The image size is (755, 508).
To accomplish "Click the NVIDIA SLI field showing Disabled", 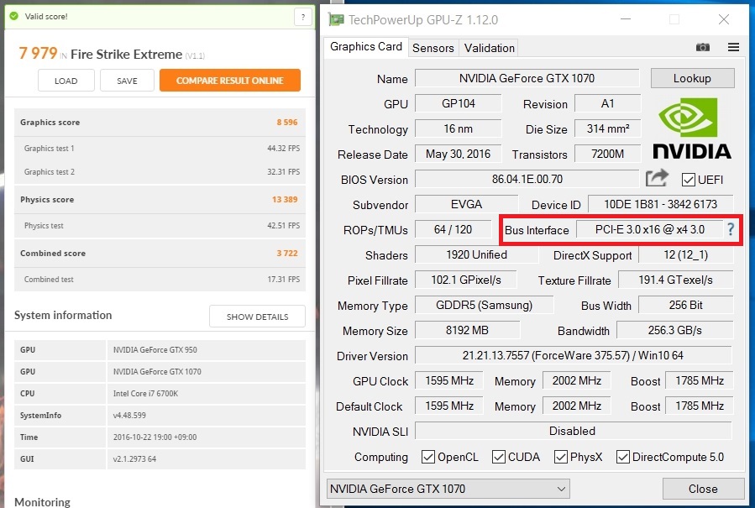I will coord(573,431).
